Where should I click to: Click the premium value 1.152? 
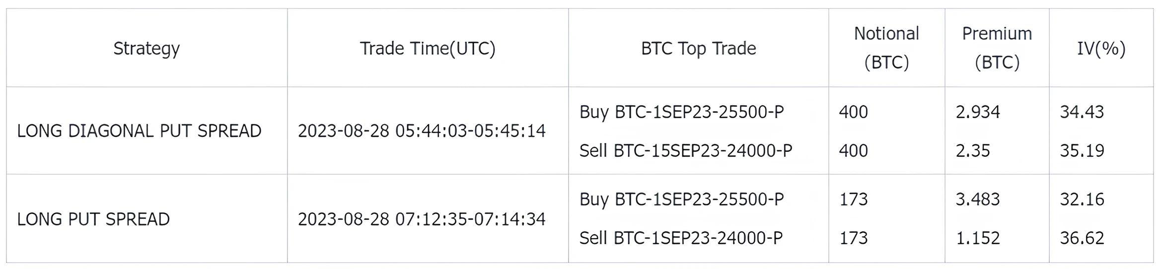977,238
